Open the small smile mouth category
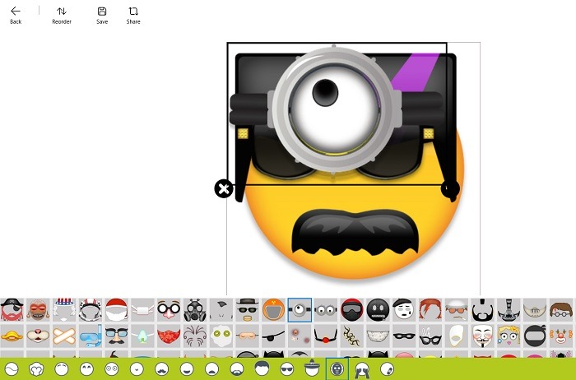The image size is (576, 380). point(137,368)
